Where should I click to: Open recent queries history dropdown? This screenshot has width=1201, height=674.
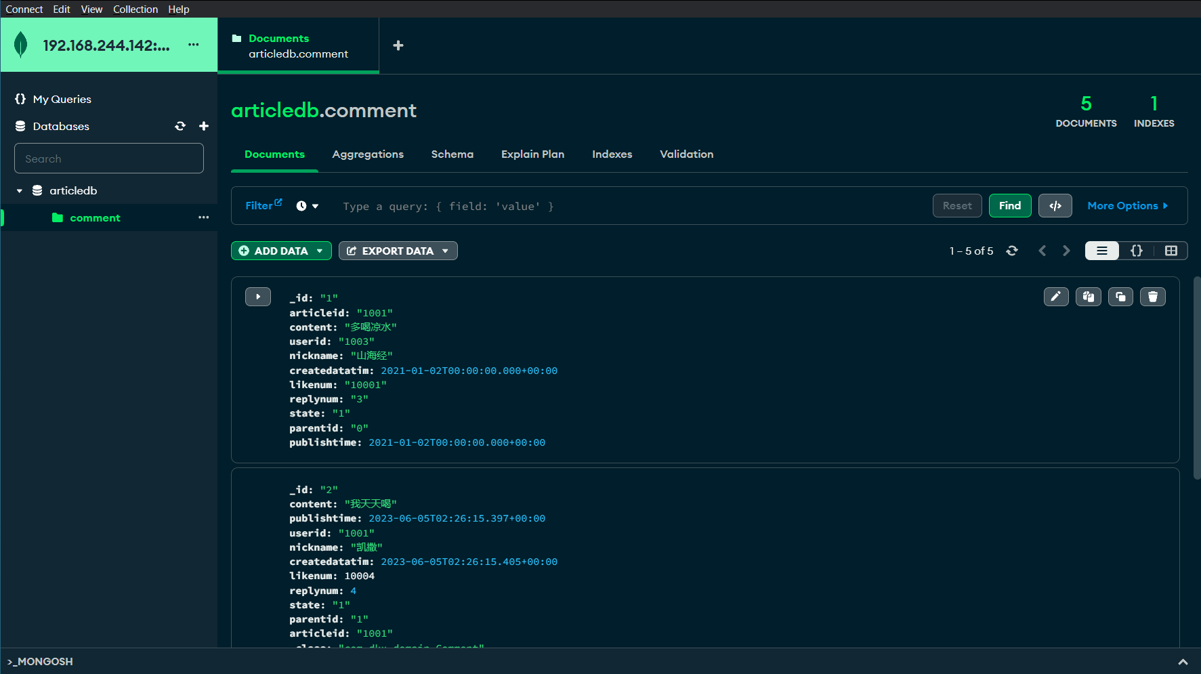pyautogui.click(x=308, y=206)
